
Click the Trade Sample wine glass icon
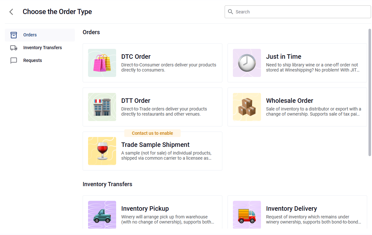pos(102,151)
